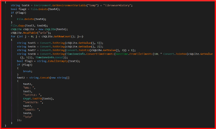The image size is (216, 129).
Task: Select the "\n\n" string literal
Action: (x=28, y=117)
